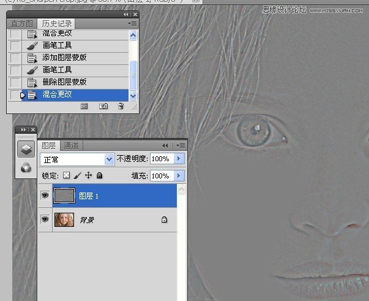Image resolution: width=369 pixels, height=301 pixels.
Task: Select the 历史记录 tab
Action: pyautogui.click(x=56, y=23)
